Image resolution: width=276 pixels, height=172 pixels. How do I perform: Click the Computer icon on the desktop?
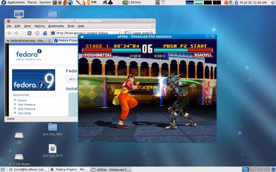point(19,14)
